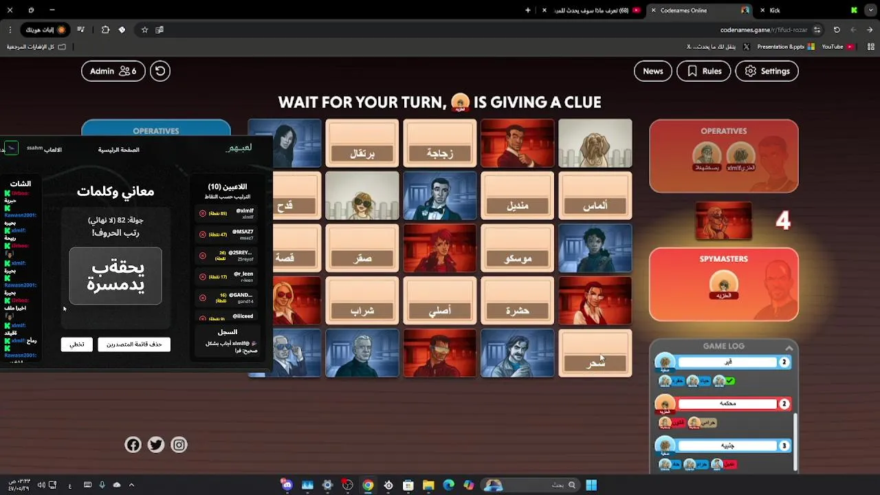Open the Facebook social icon
This screenshot has width=880, height=495.
point(133,445)
